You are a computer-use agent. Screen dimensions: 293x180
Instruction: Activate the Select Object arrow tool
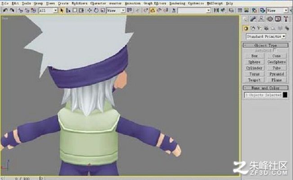(x=62, y=10)
